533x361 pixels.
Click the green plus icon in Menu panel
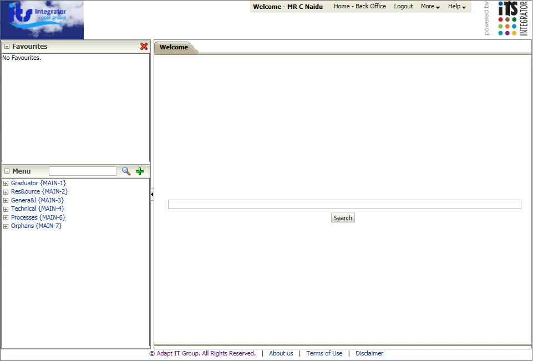tap(140, 171)
